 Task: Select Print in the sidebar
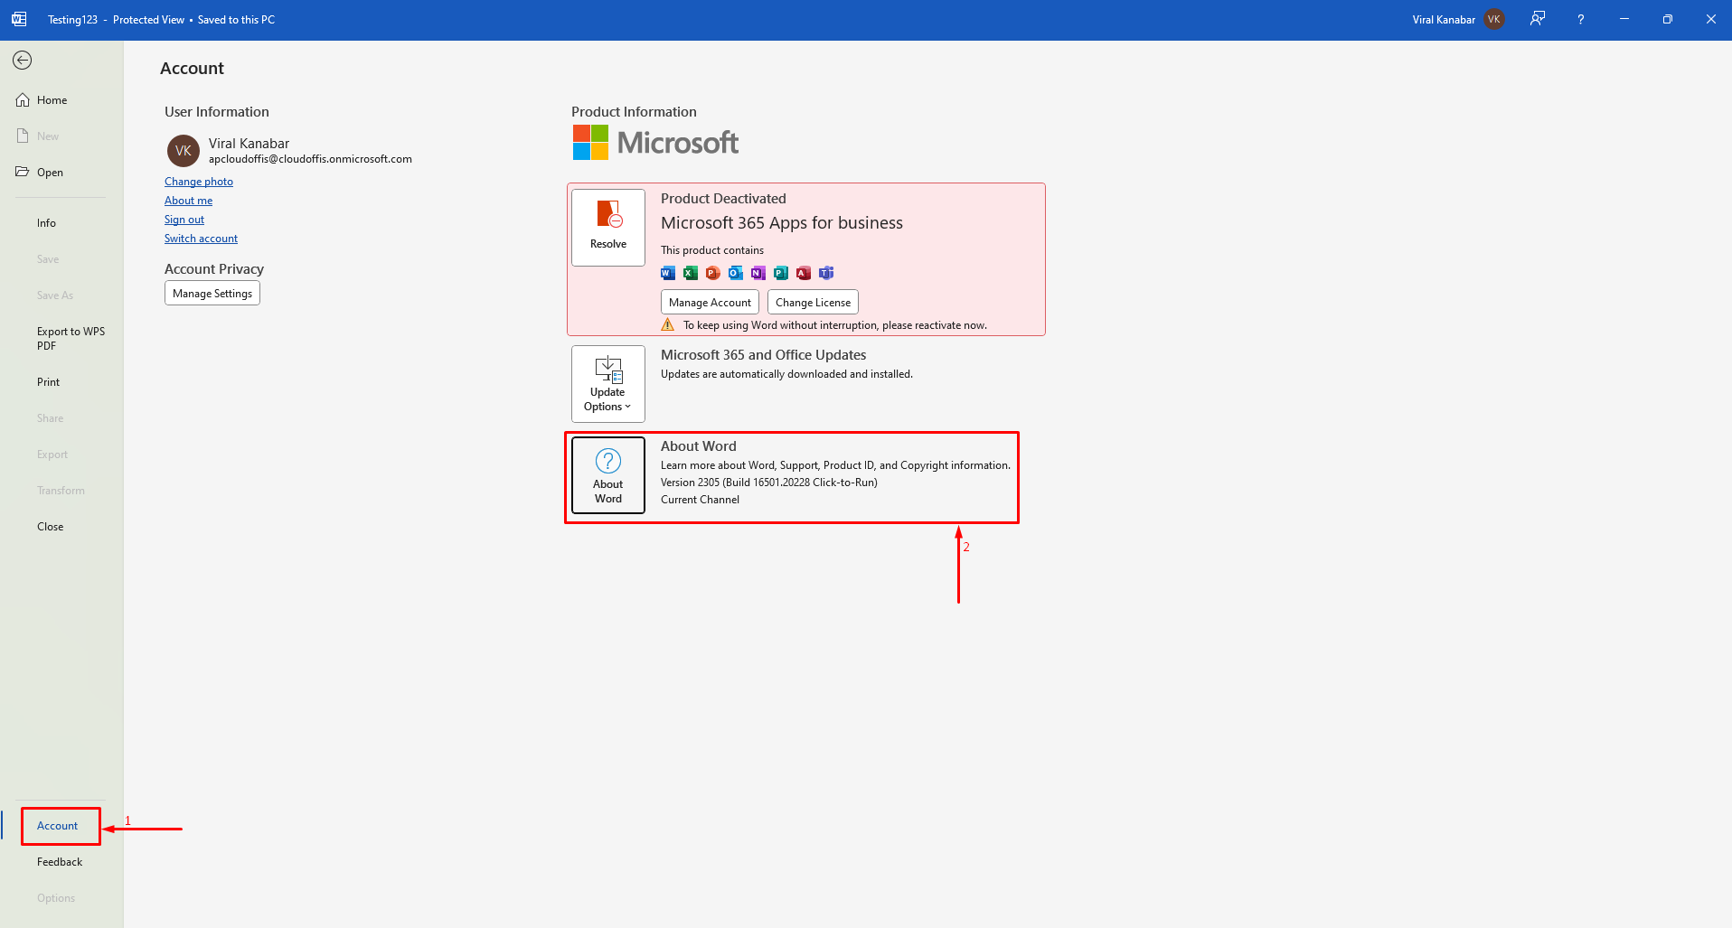coord(48,382)
